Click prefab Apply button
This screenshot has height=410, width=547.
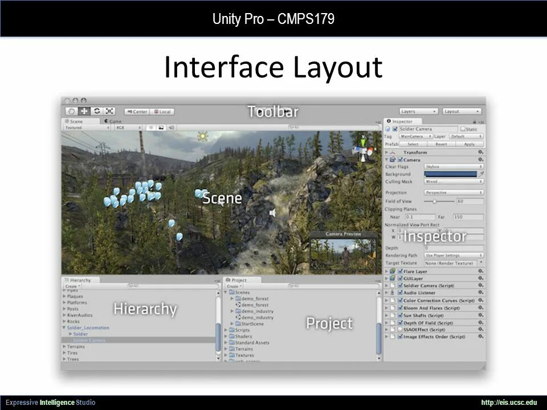[470, 144]
